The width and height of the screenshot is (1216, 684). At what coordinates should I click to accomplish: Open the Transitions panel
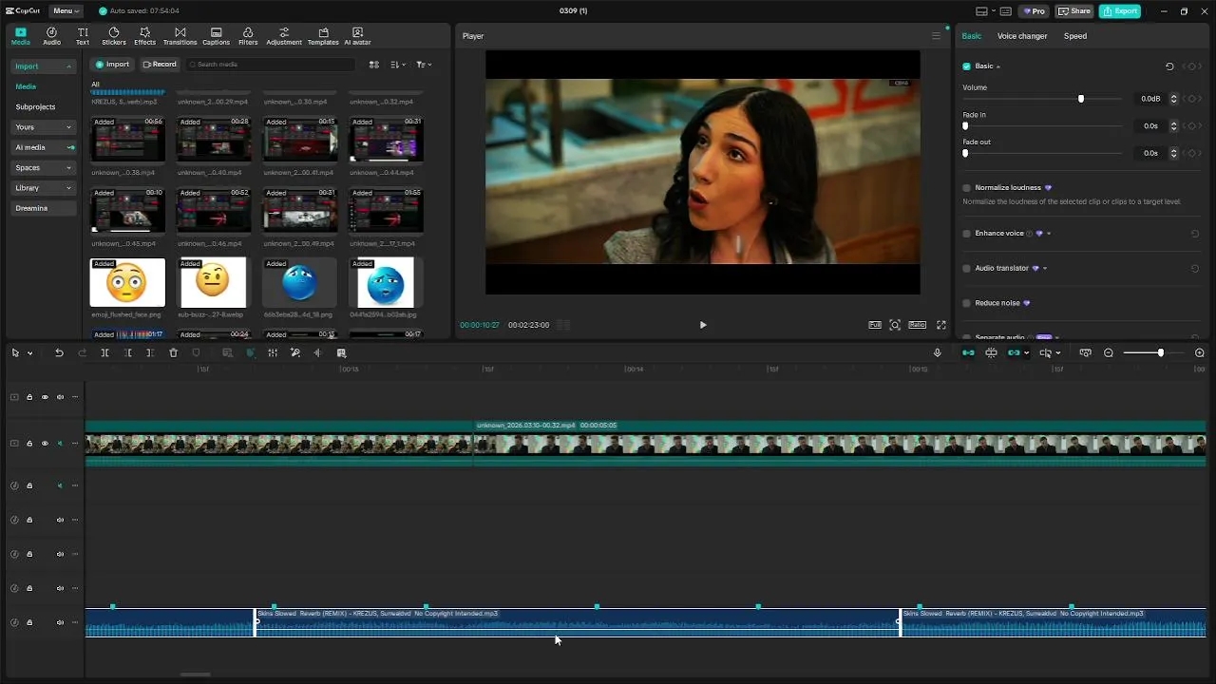click(180, 36)
